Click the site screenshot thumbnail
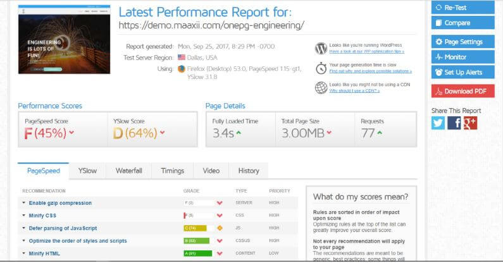This screenshot has width=503, height=263. tap(64, 39)
